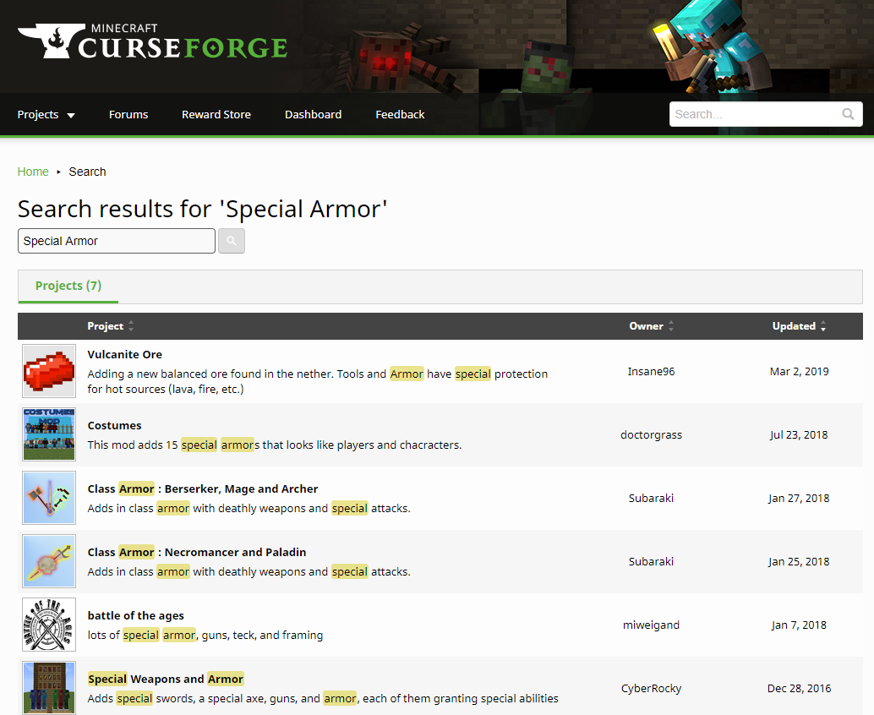Click battle of the ages description text
874x715 pixels.
205,635
